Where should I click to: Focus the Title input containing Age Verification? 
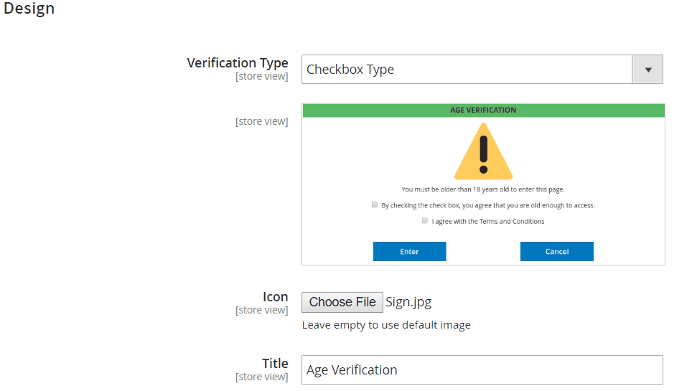(482, 369)
